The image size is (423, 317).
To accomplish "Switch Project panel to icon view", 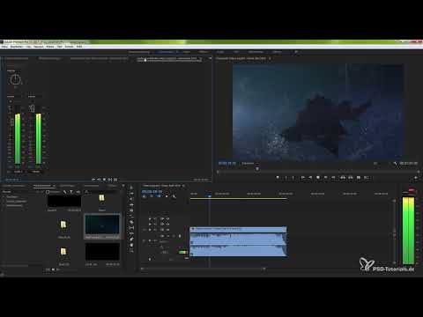I will (x=53, y=269).
